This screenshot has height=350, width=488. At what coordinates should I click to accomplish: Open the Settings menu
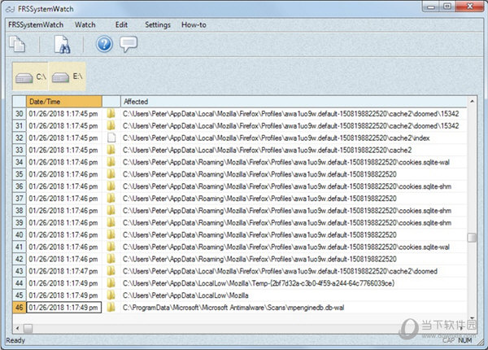point(158,25)
